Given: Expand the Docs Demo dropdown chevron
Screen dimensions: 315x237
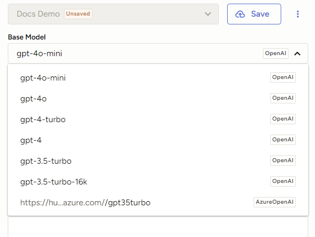Looking at the screenshot, I should tap(208, 14).
